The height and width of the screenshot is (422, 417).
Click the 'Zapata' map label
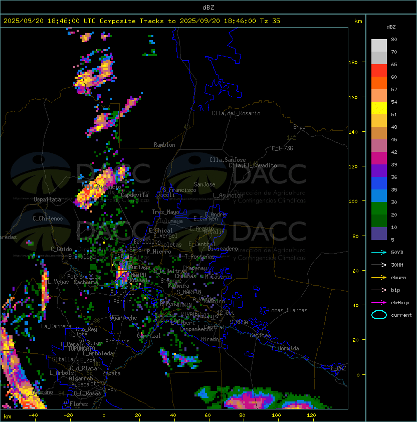point(111,373)
